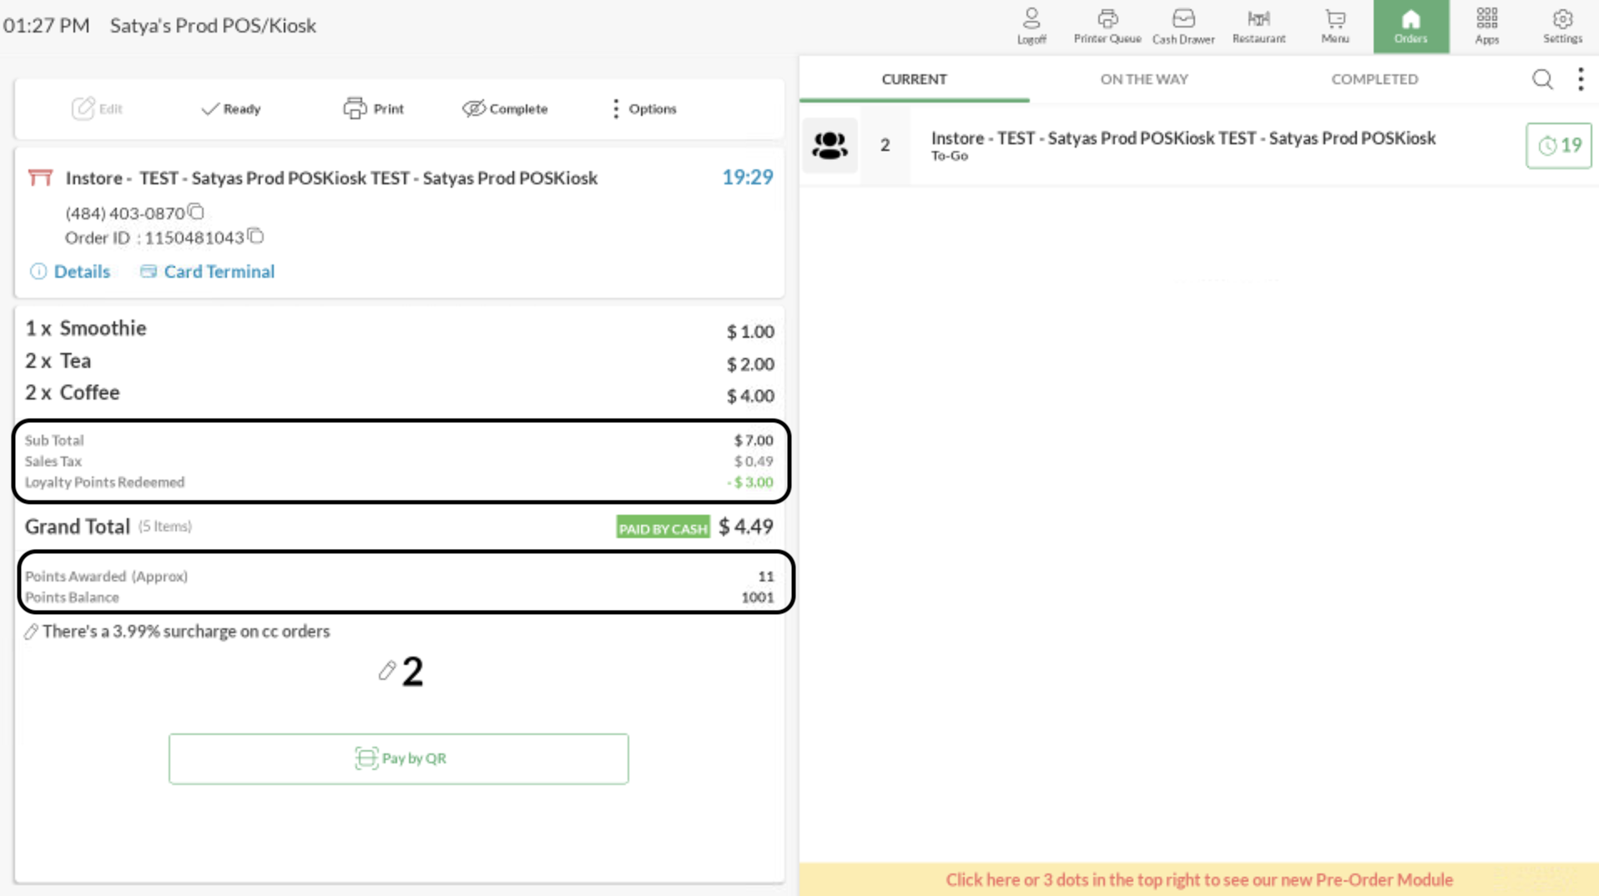Open three-dot menu in orders panel
Image resolution: width=1599 pixels, height=896 pixels.
click(1581, 79)
